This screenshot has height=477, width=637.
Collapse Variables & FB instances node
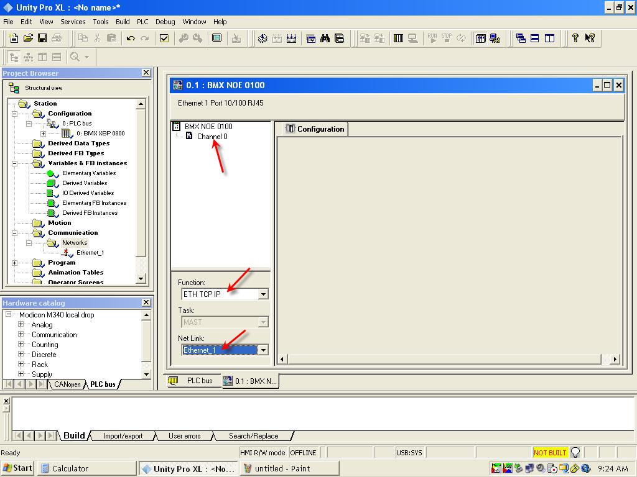coord(15,163)
